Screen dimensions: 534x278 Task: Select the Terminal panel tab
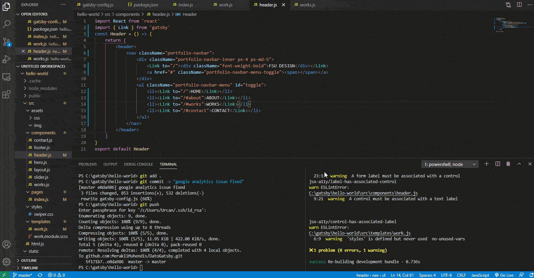(x=168, y=164)
